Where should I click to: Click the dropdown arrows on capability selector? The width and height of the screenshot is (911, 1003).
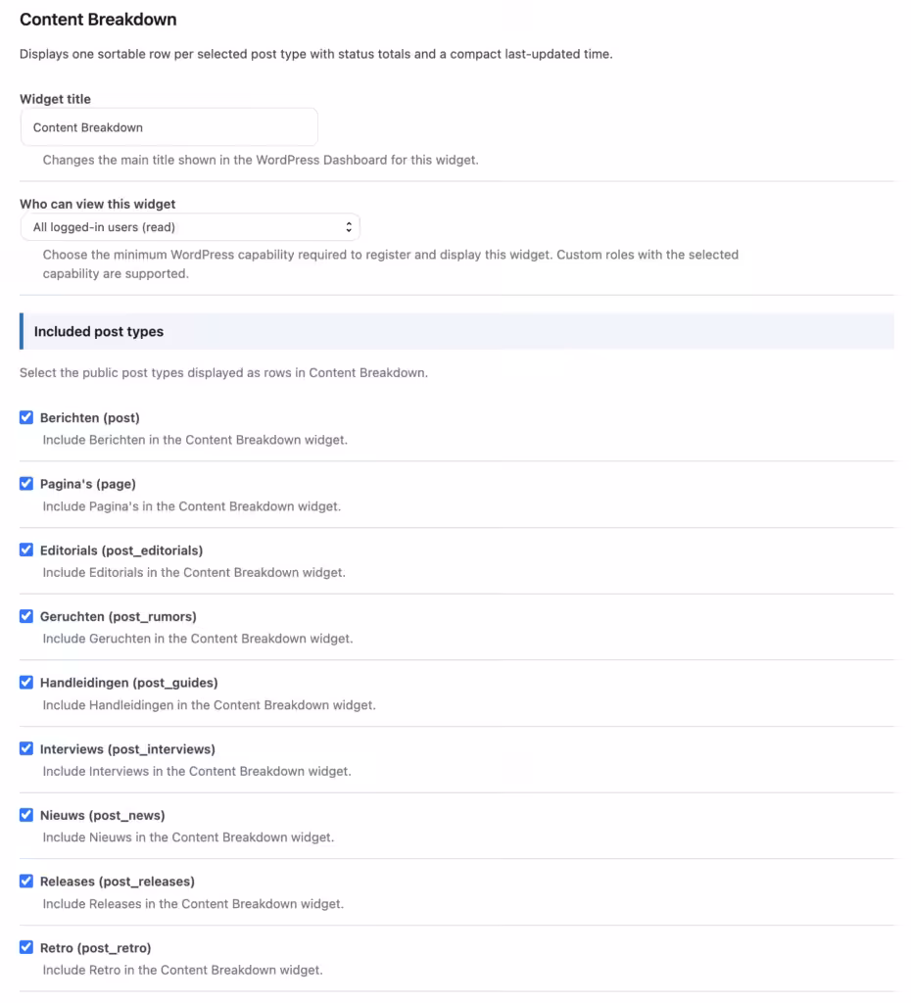click(349, 227)
